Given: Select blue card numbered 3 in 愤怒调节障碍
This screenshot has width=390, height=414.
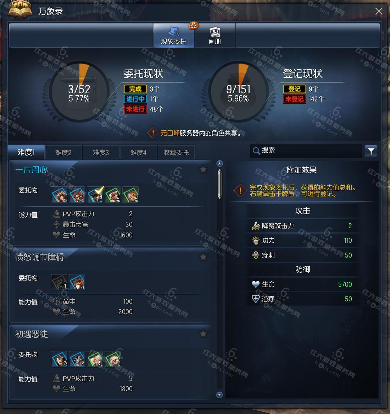Looking at the screenshot, I should (77, 282).
